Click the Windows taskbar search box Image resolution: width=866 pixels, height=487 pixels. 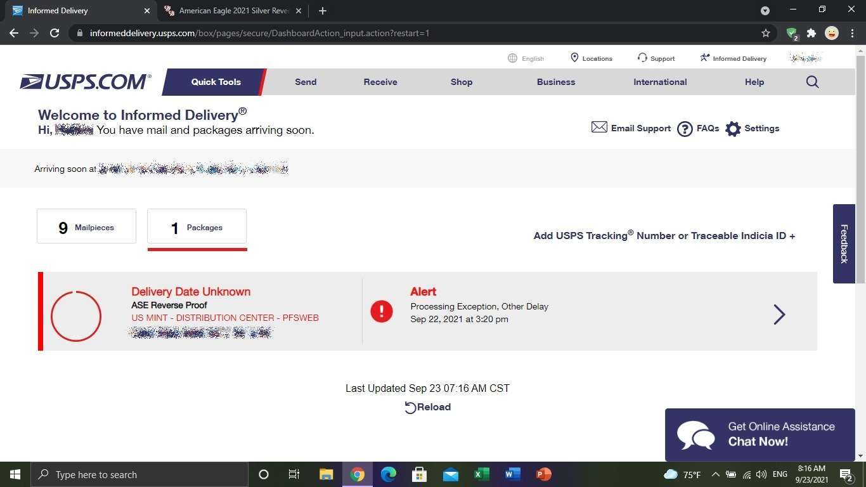(x=138, y=474)
